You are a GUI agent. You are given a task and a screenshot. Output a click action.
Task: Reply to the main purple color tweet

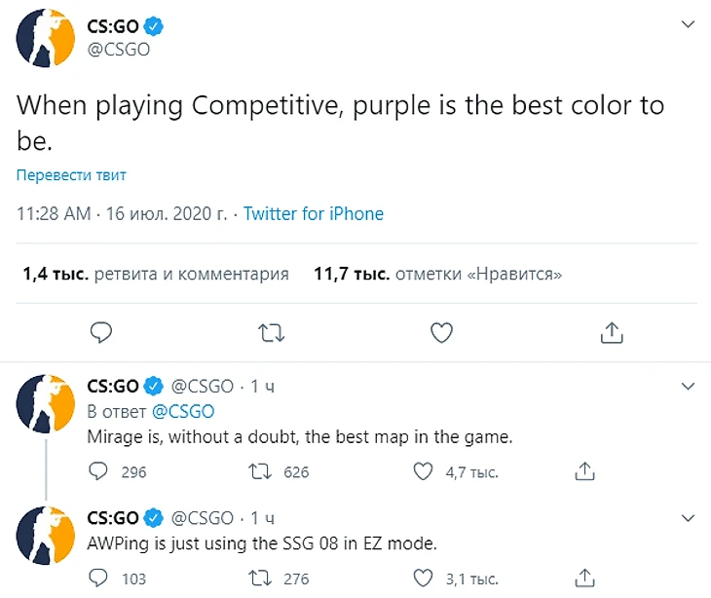click(x=102, y=333)
